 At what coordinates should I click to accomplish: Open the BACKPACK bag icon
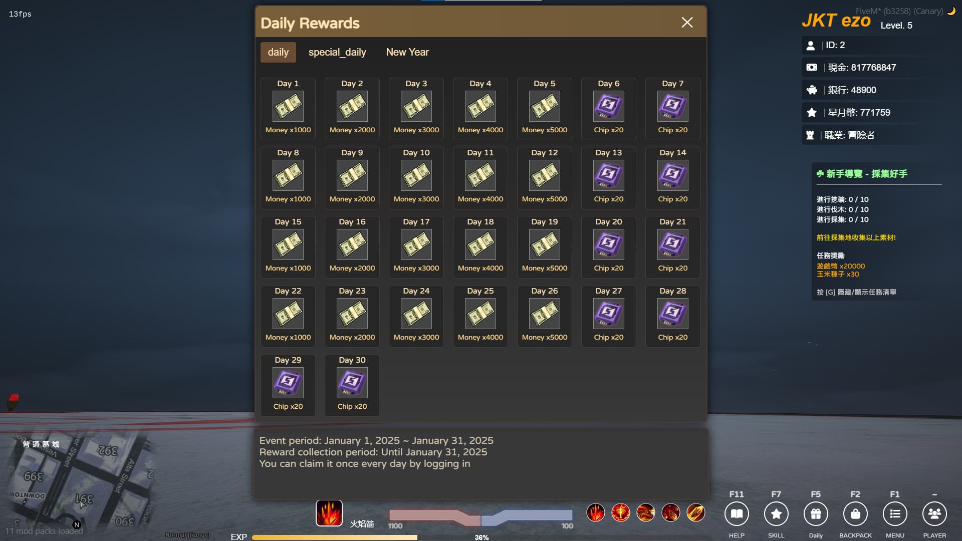coord(855,514)
